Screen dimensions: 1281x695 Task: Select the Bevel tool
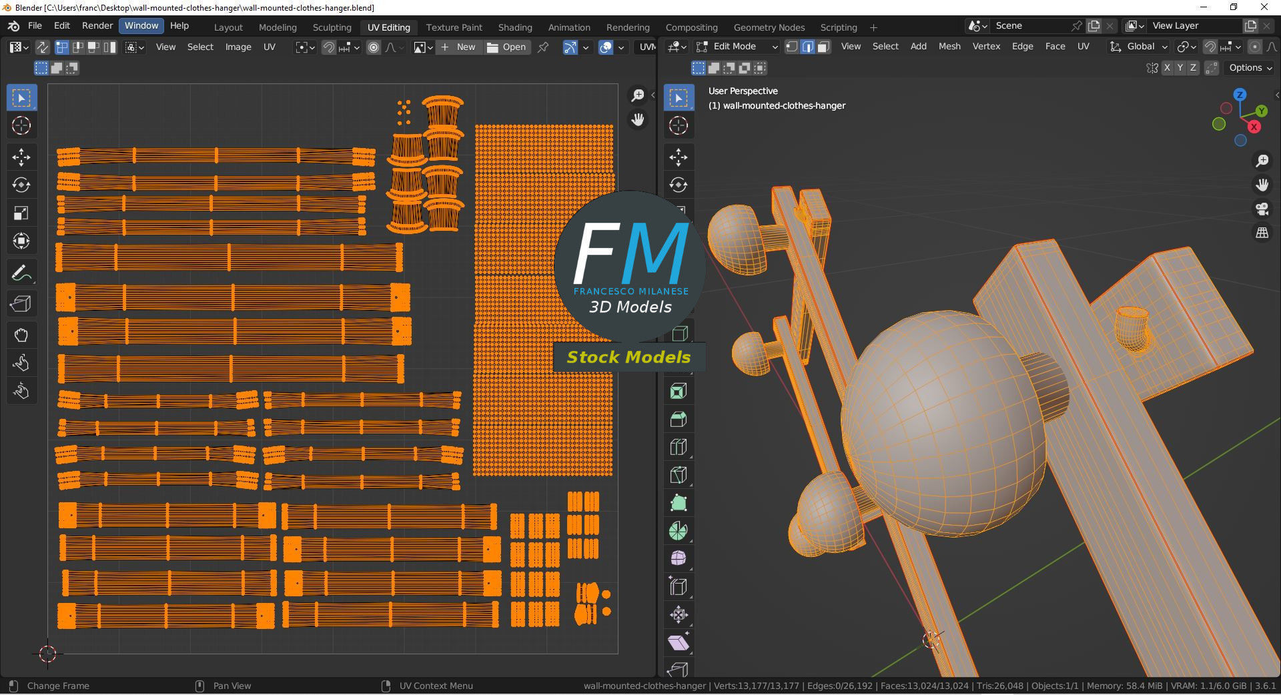pyautogui.click(x=679, y=419)
